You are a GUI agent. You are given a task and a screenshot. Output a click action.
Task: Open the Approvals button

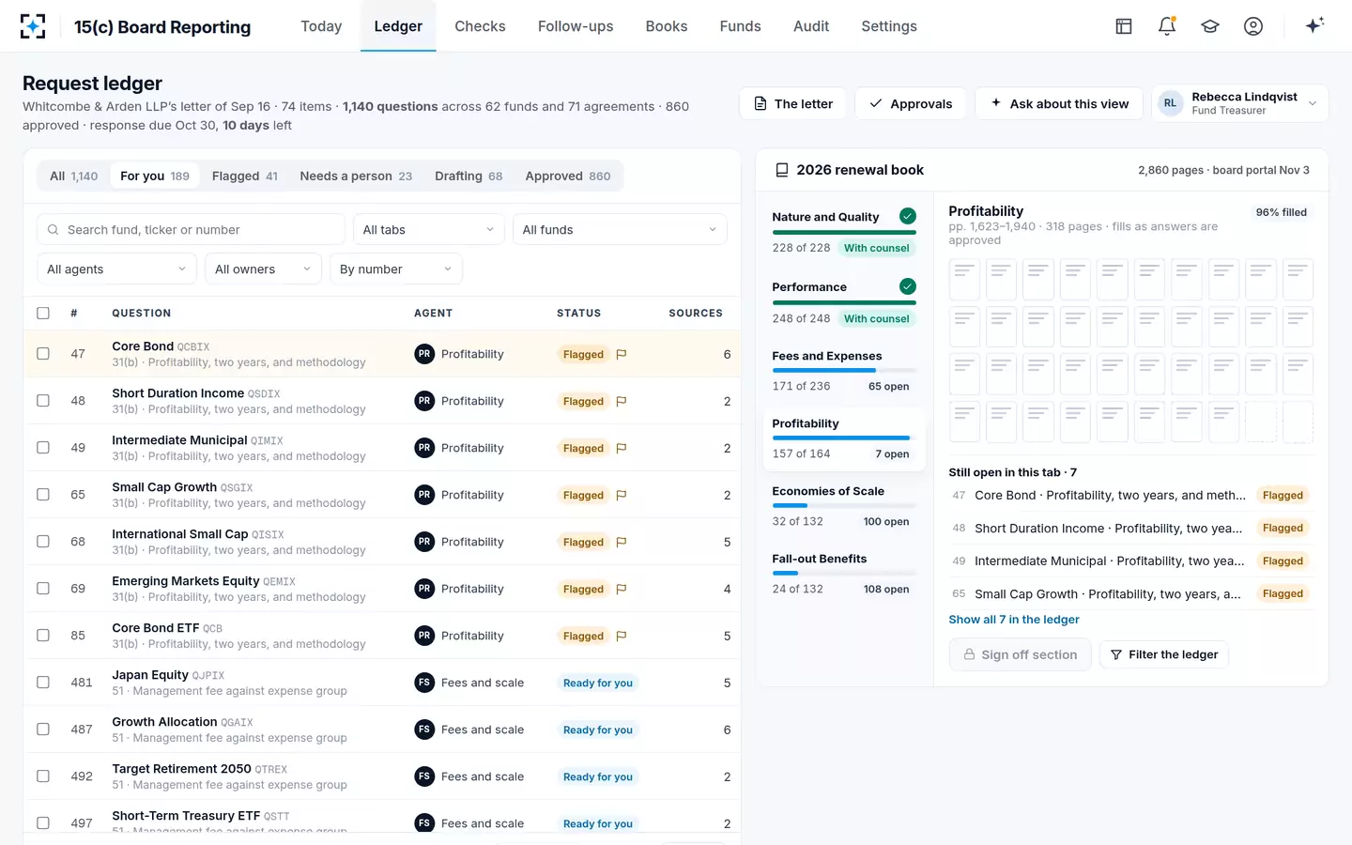click(x=911, y=103)
